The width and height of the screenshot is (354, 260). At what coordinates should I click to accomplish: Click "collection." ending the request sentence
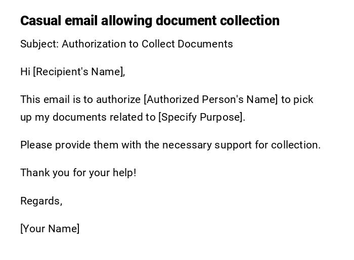coord(296,145)
